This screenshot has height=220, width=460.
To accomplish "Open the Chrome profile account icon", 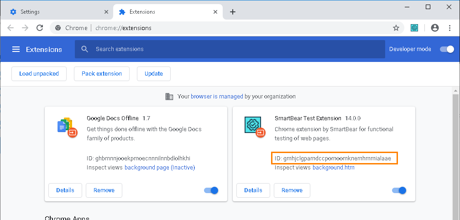I will click(435, 28).
